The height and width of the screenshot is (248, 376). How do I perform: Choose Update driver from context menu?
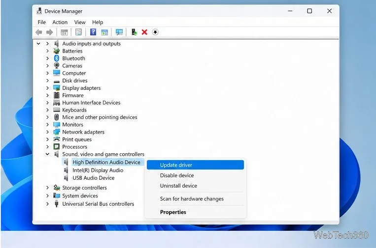click(195, 165)
